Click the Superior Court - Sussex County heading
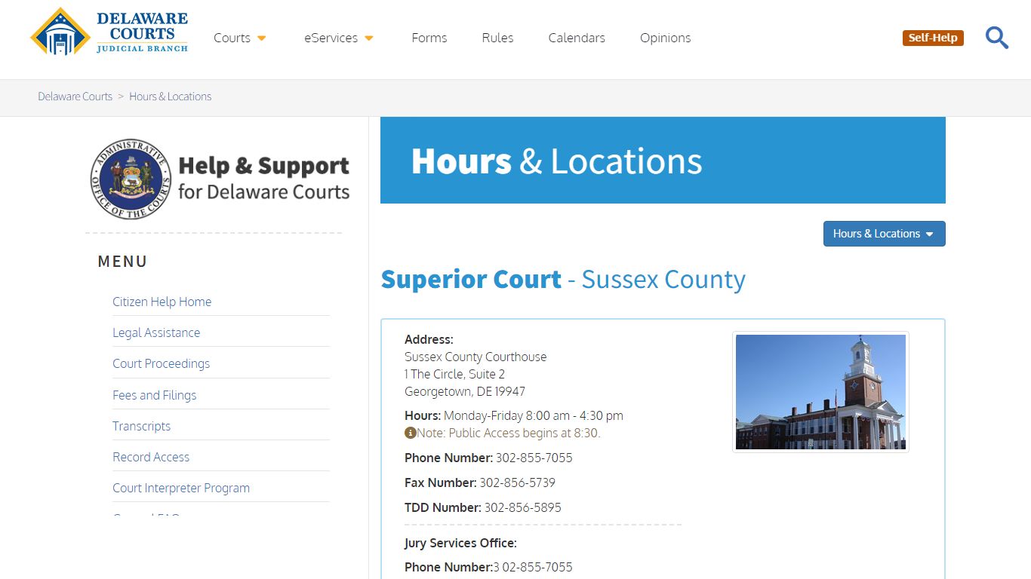The image size is (1031, 579). tap(563, 279)
